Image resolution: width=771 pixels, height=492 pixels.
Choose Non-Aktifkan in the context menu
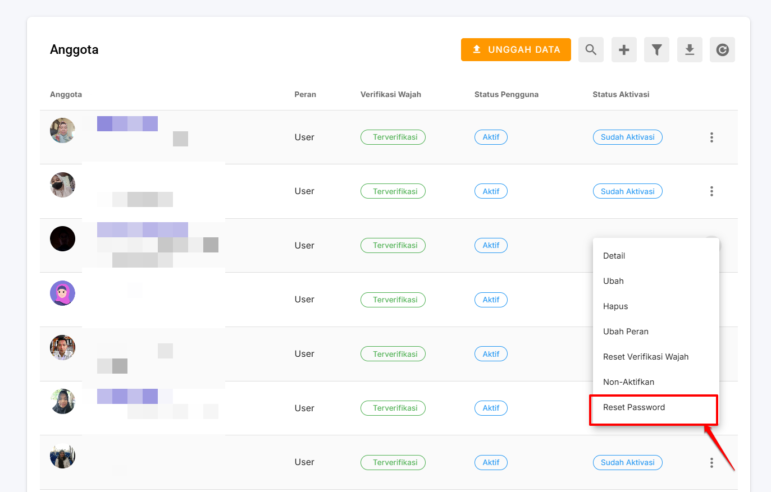[656, 382]
